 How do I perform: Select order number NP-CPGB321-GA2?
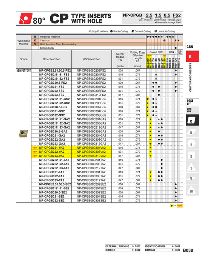coord(52,135)
